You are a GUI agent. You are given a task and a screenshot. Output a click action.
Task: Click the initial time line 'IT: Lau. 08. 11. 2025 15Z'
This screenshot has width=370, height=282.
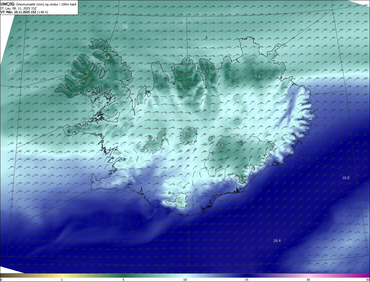[x=19, y=8]
